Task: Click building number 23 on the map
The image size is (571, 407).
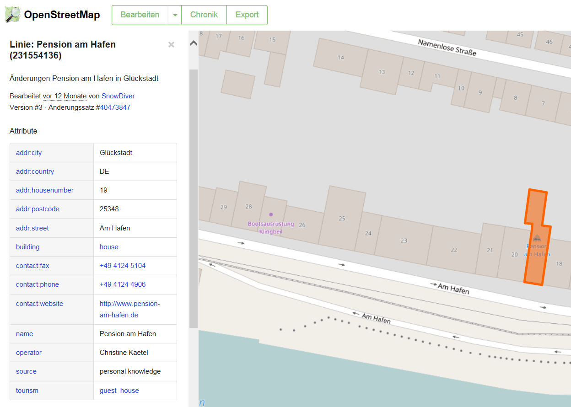Action: [404, 241]
